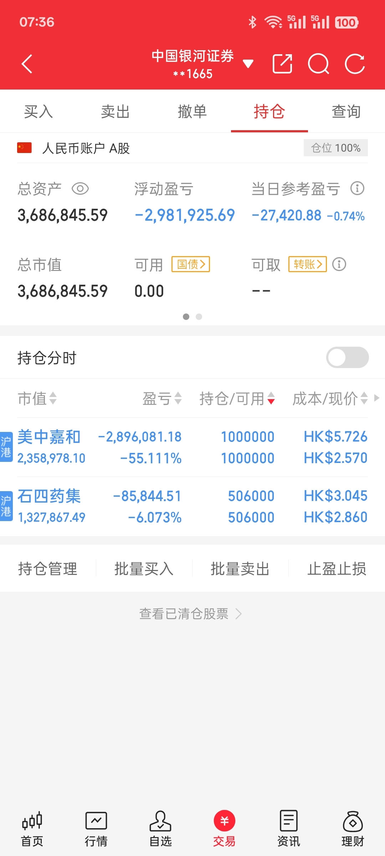
Task: Hide total assets with the eye icon
Action: 80,188
